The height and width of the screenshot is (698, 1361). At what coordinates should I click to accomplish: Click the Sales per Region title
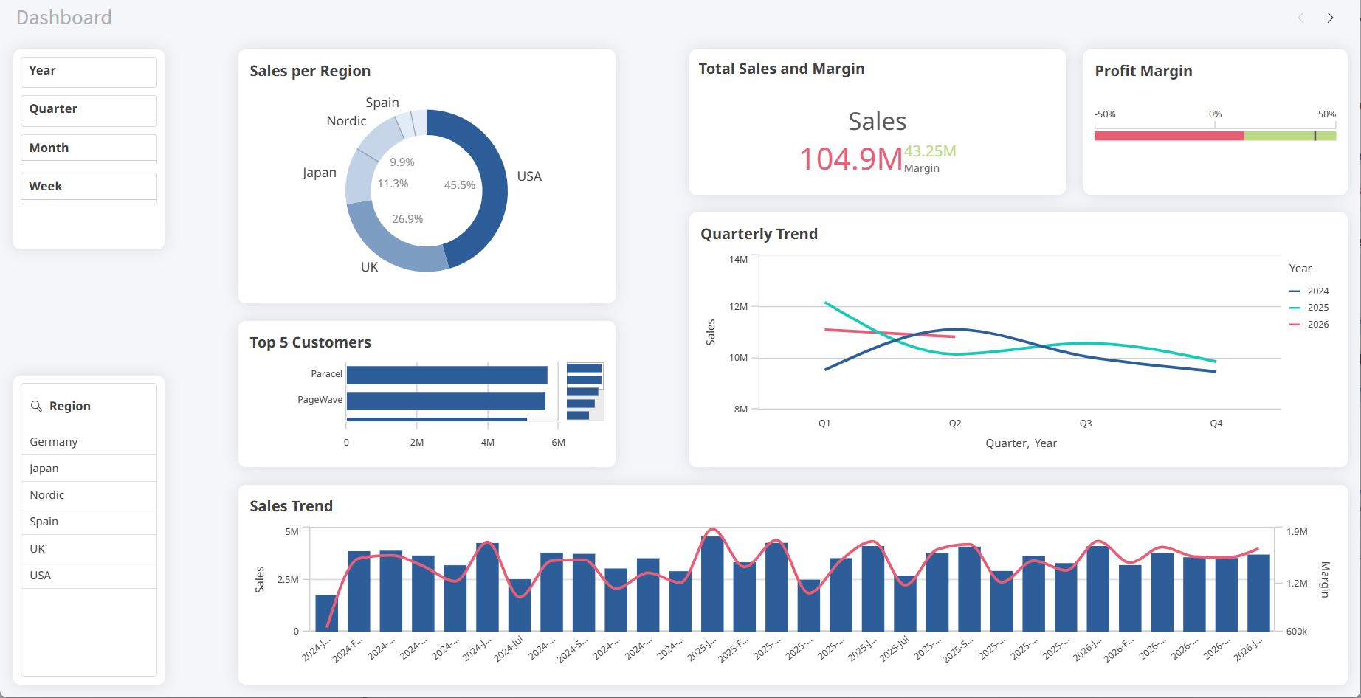coord(310,71)
